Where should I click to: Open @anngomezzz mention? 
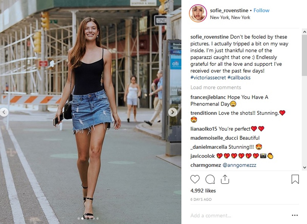coord(239,165)
